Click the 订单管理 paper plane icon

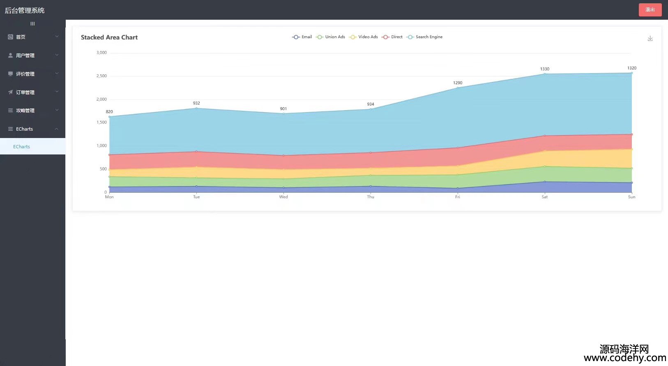tap(11, 92)
